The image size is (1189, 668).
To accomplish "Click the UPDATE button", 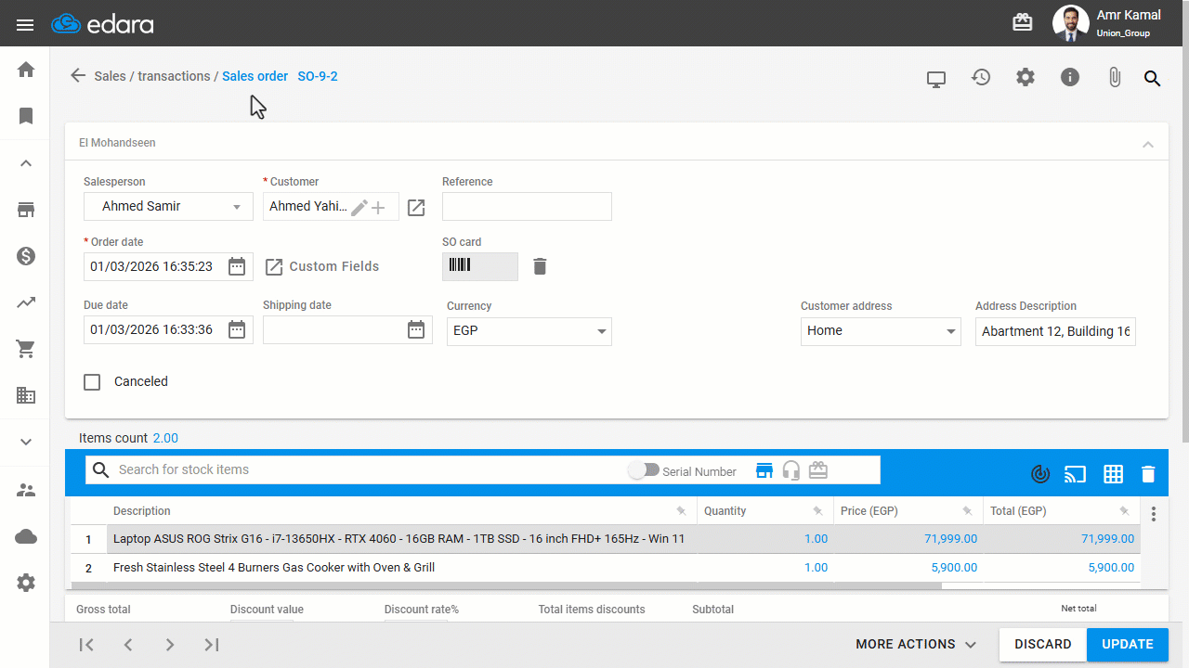I will [1128, 644].
